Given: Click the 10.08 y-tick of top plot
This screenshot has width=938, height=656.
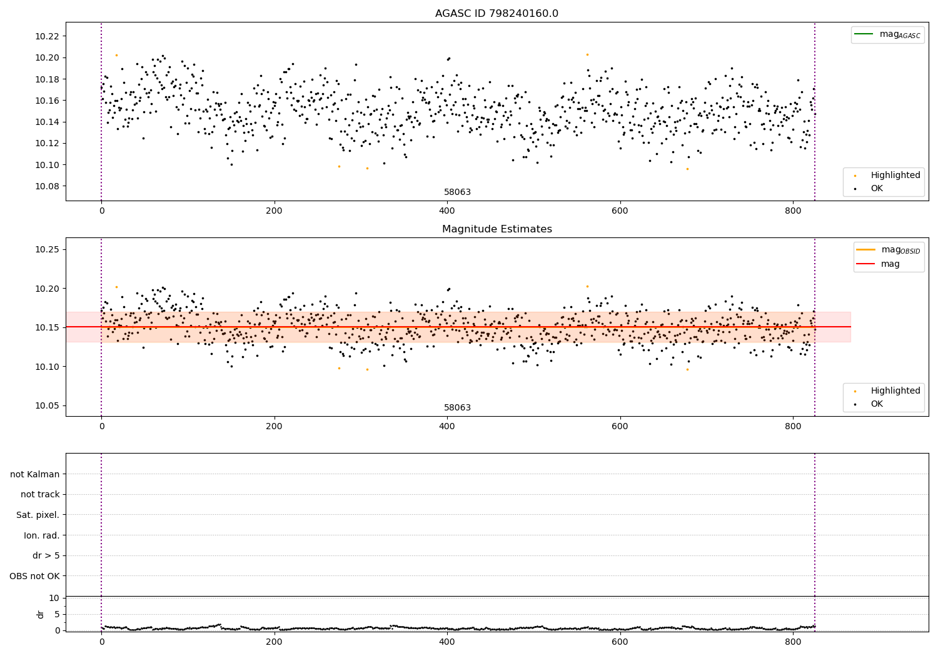Looking at the screenshot, I should [x=47, y=186].
